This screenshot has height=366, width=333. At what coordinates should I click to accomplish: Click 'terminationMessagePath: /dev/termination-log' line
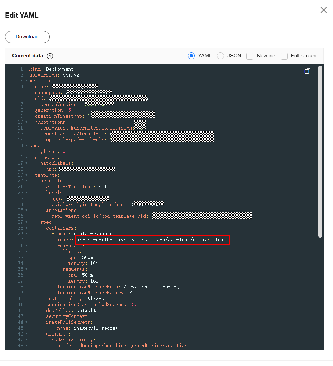click(x=118, y=287)
